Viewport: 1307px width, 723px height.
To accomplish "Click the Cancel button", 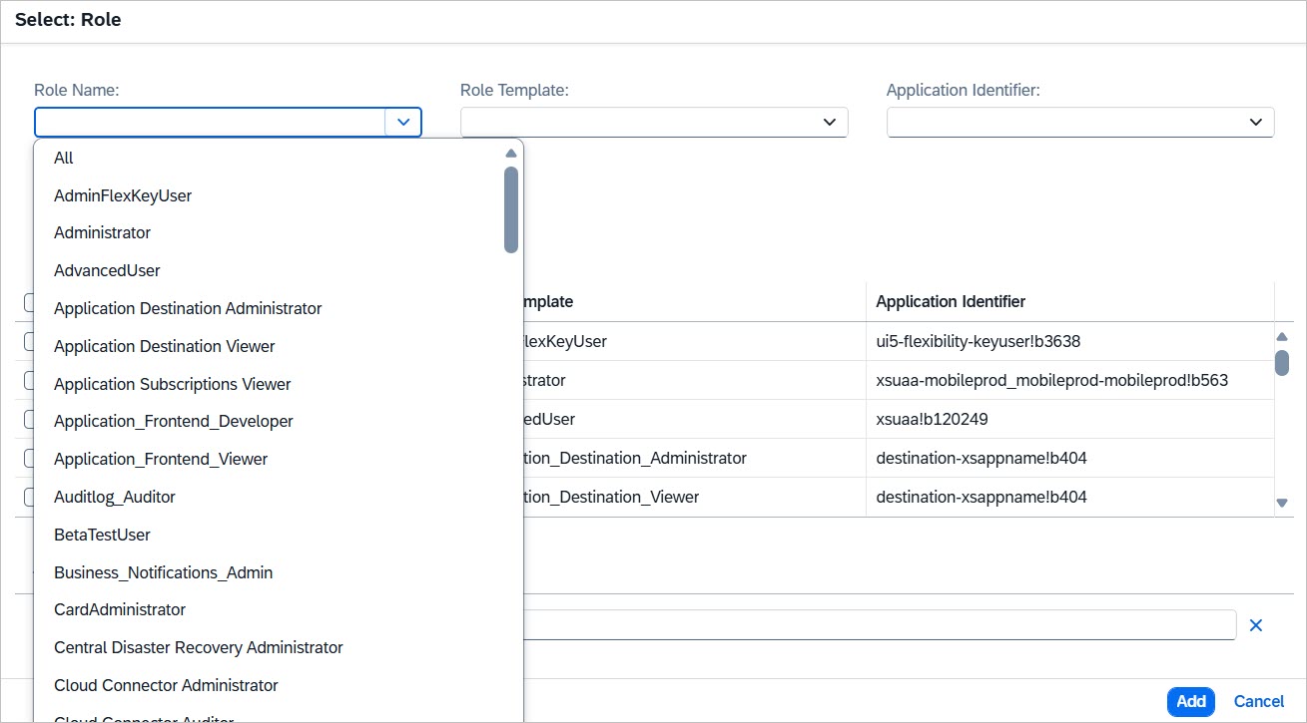I will click(x=1259, y=701).
